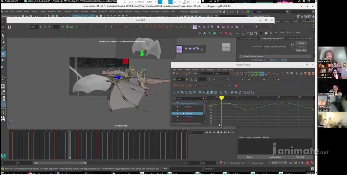Open the Animation menu set dropdown
The image size is (347, 175).
tap(8, 16)
